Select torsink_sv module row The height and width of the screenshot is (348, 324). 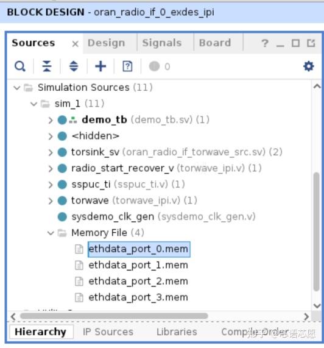(x=177, y=152)
